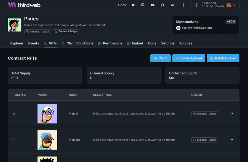248x162 pixels.
Task: Select the NFTs tab
Action: tap(50, 43)
